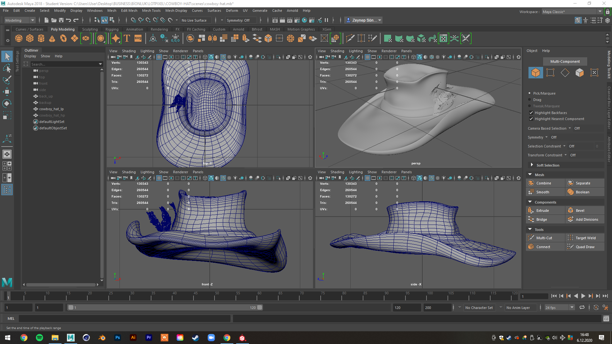
Task: Select the Move tool in toolbox
Action: pyautogui.click(x=7, y=92)
